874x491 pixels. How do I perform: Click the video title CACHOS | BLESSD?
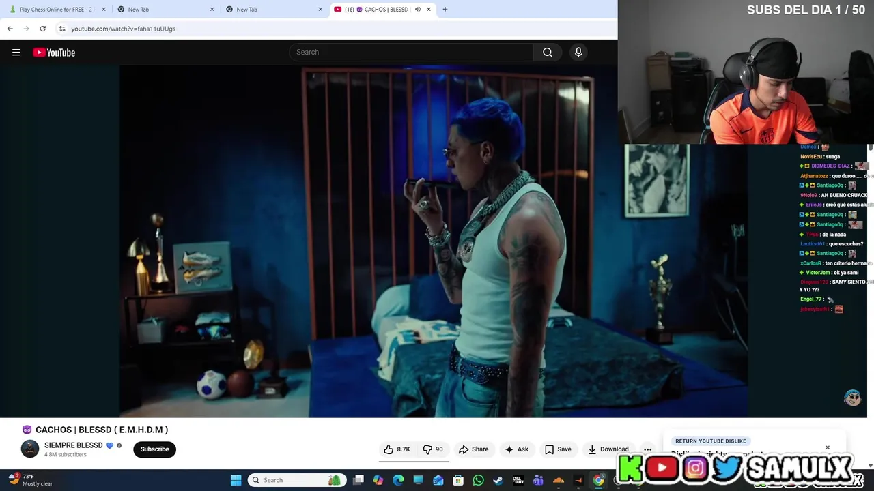102,430
